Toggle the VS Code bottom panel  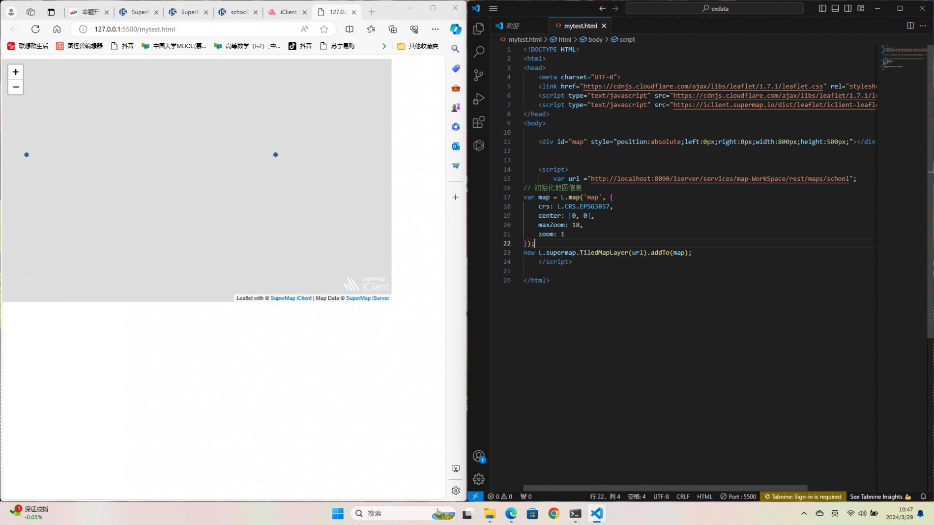coord(835,8)
